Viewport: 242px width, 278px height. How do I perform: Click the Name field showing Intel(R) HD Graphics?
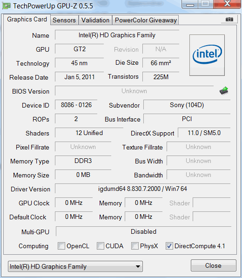(x=117, y=35)
